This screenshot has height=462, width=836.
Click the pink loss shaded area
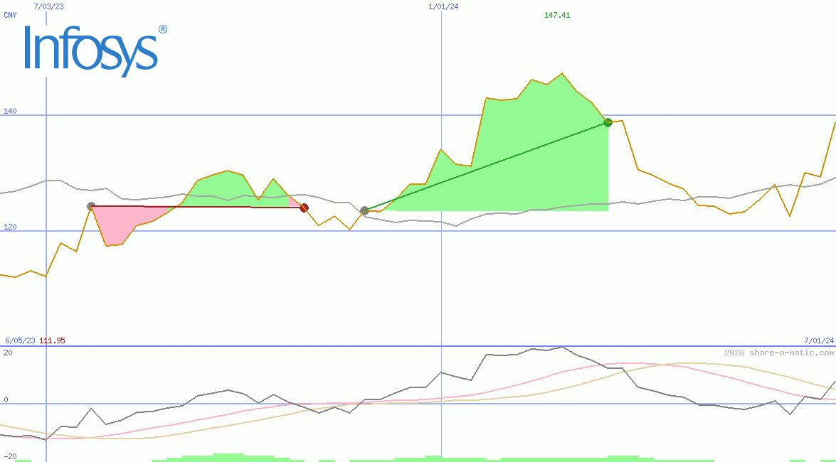(x=122, y=224)
